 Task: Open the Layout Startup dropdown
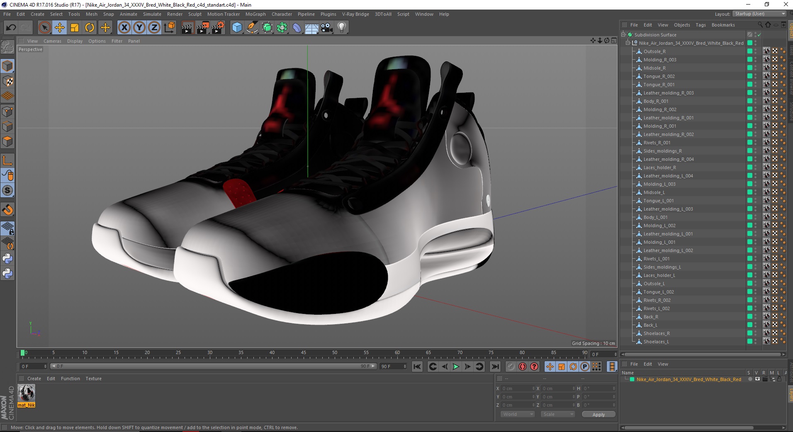click(x=759, y=14)
